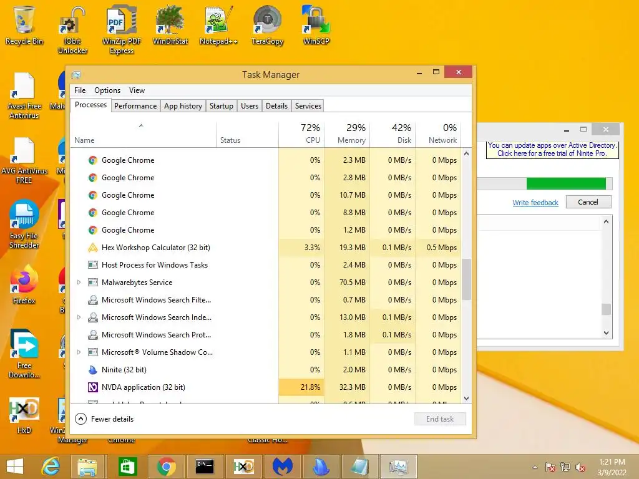Switch to Task Manager on the taskbar
Viewport: 639px width, 479px height.
[399, 467]
